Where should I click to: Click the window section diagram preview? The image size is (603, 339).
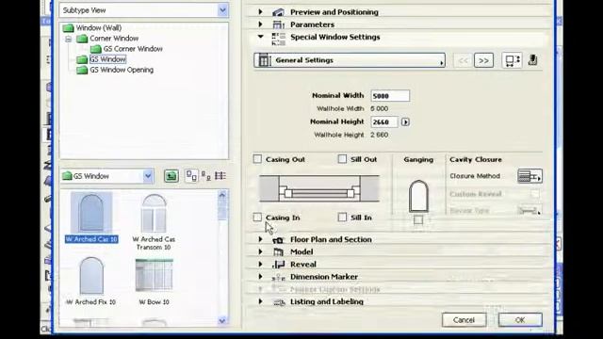(x=319, y=188)
